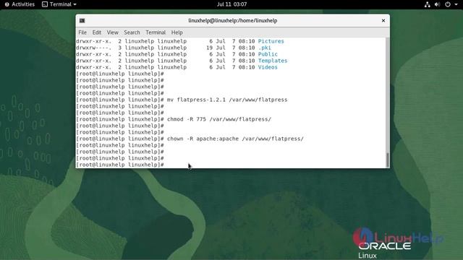Click the power icon in top bar
Image resolution: width=463 pixels, height=260 pixels.
(448, 4)
